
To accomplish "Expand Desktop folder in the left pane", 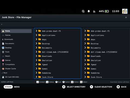I will [36, 43].
